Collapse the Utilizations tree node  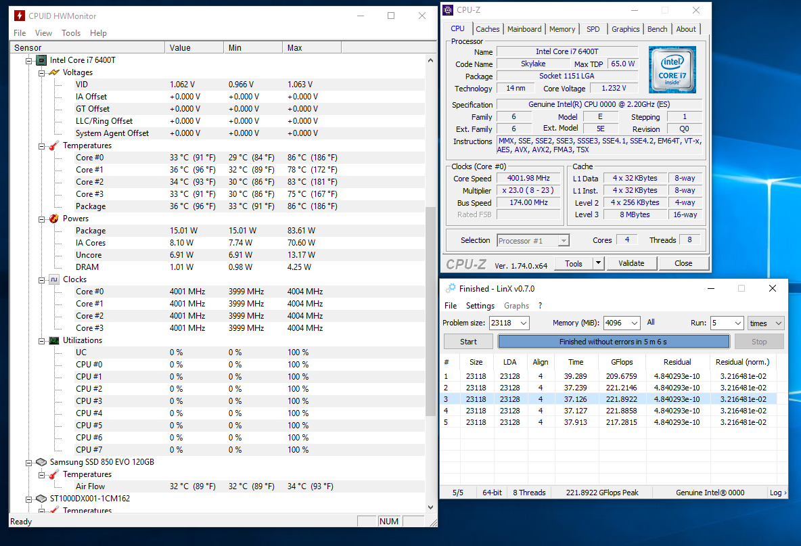(x=42, y=341)
